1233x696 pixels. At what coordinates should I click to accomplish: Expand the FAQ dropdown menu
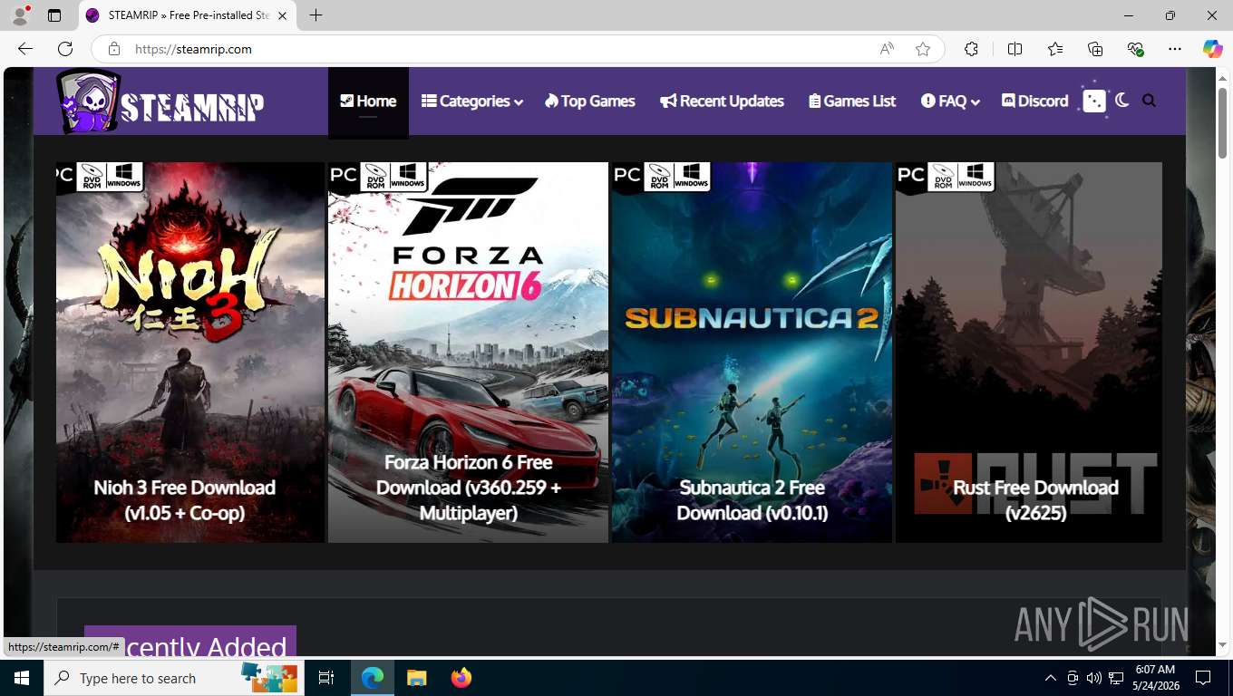click(x=950, y=101)
